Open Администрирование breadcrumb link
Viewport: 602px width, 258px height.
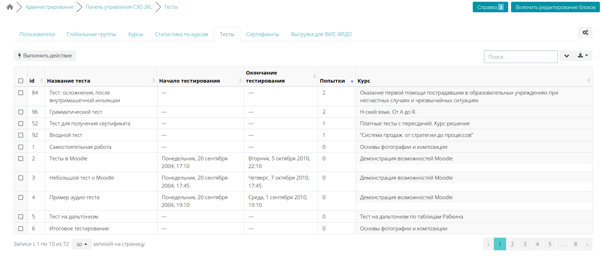(x=50, y=7)
